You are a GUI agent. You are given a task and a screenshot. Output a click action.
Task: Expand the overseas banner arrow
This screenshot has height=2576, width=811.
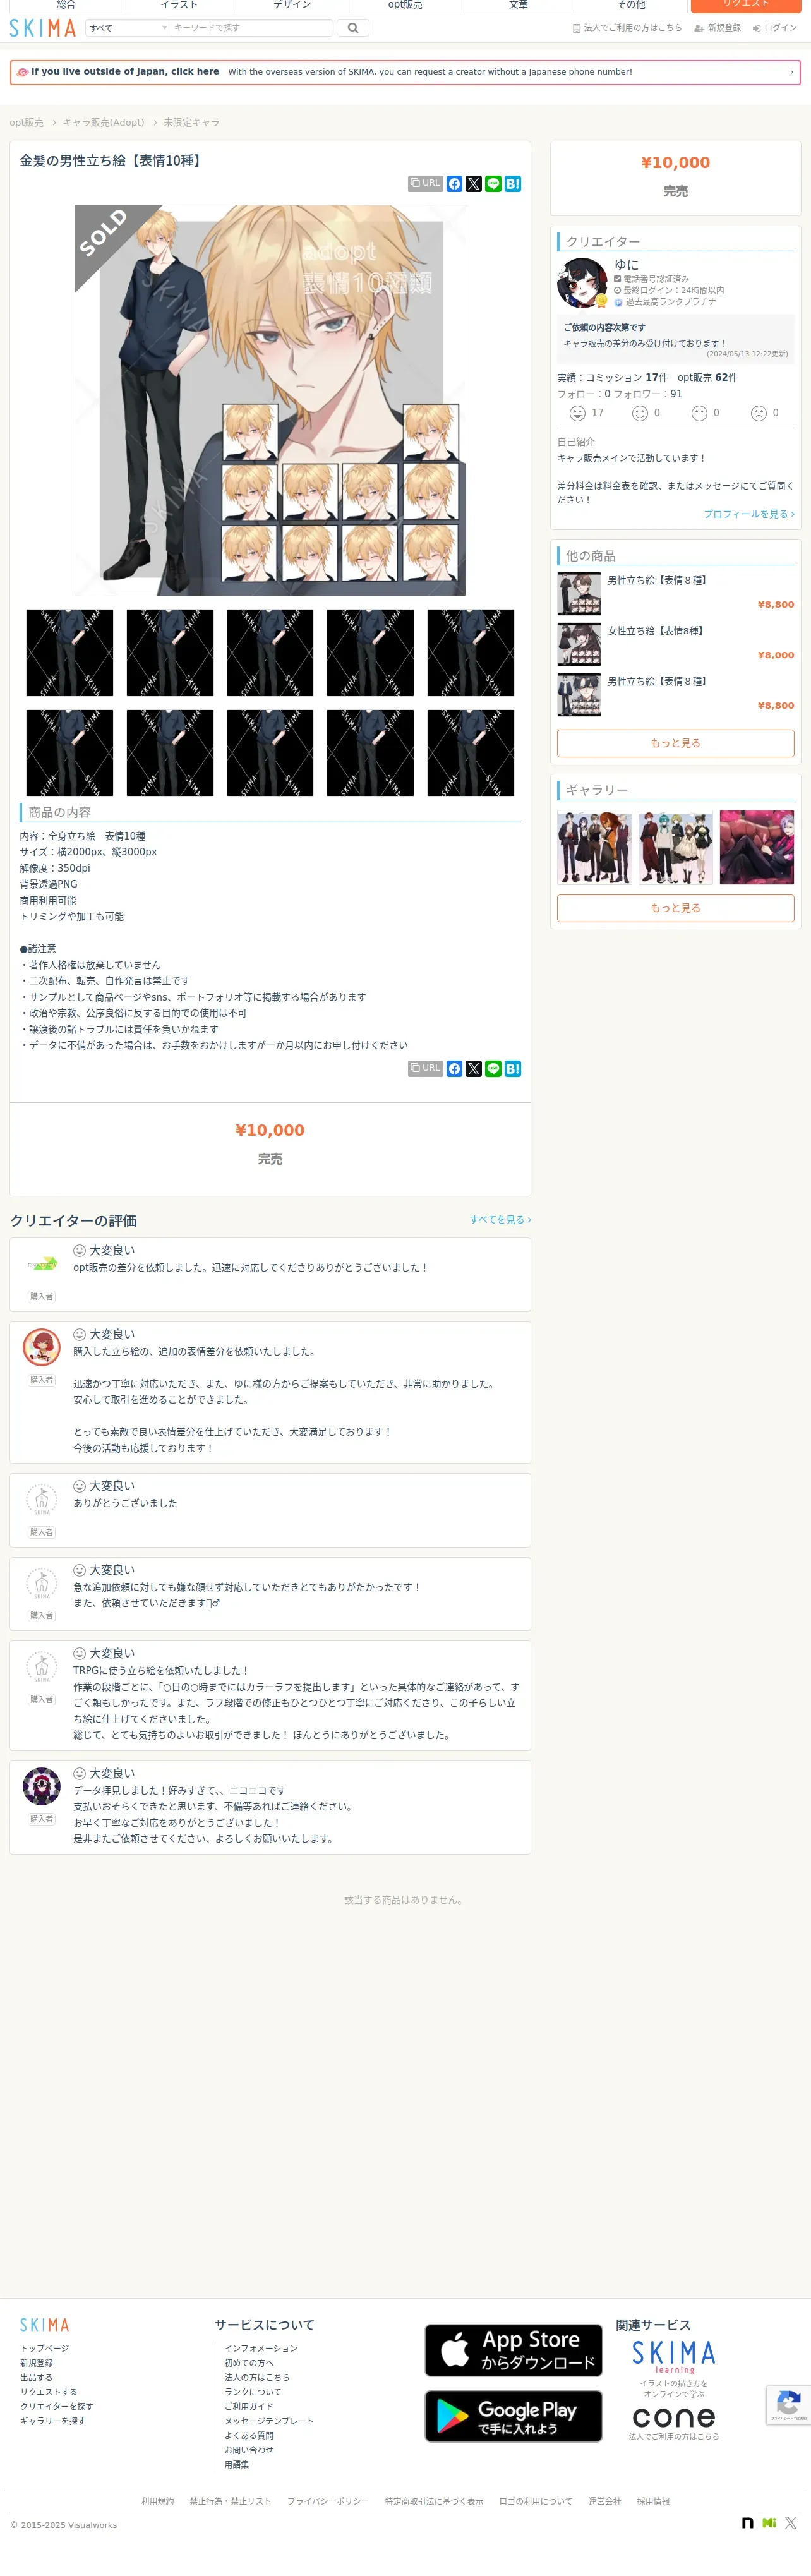click(791, 72)
